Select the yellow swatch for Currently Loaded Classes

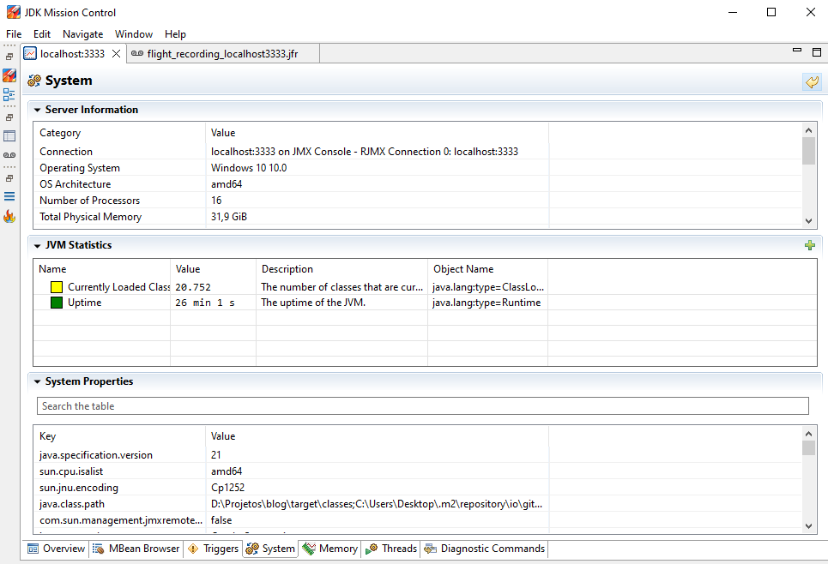tap(57, 287)
